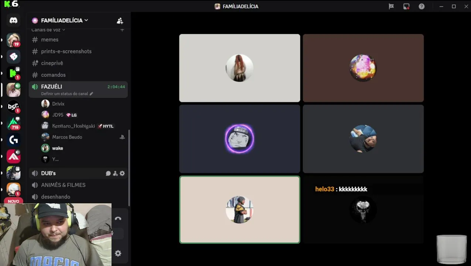Open the Logitech G server icon

[x=13, y=140]
